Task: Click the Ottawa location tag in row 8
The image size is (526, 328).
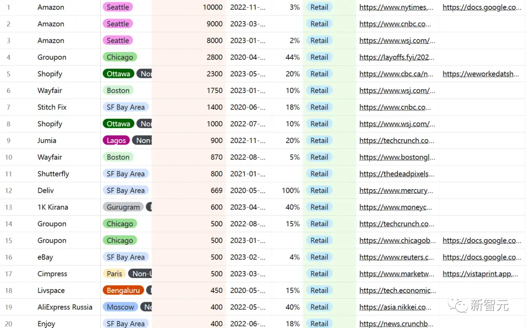Action: [x=118, y=124]
